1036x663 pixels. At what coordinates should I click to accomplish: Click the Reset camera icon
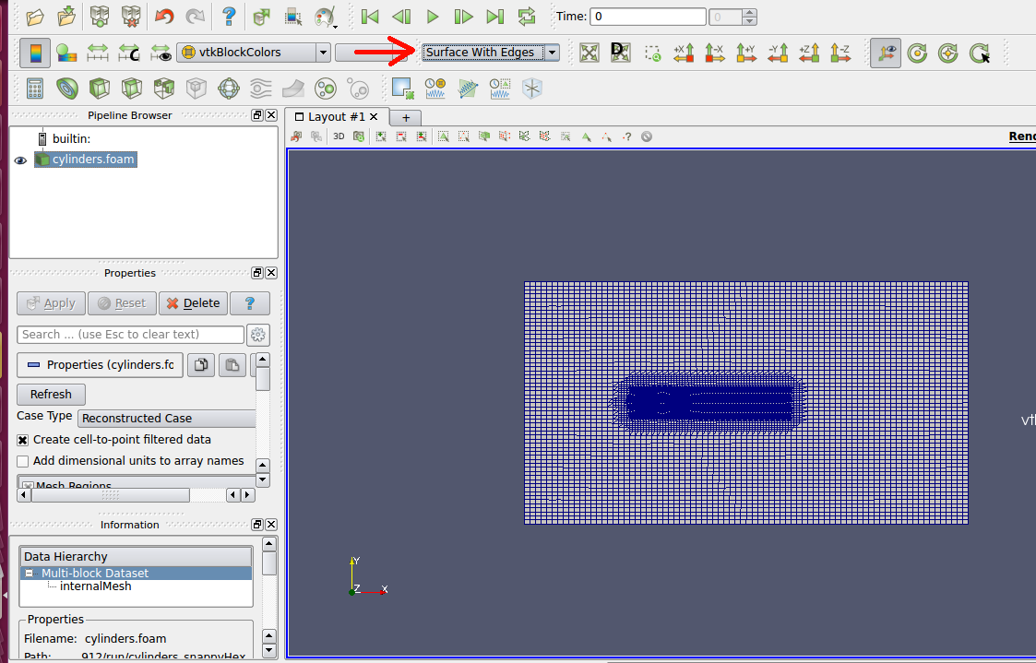click(589, 53)
